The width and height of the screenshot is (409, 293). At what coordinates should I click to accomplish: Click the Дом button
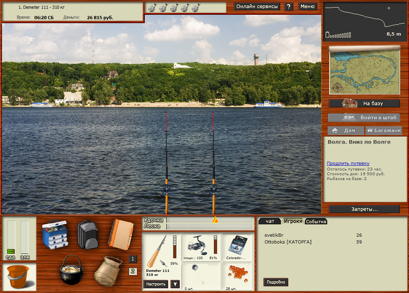click(346, 131)
